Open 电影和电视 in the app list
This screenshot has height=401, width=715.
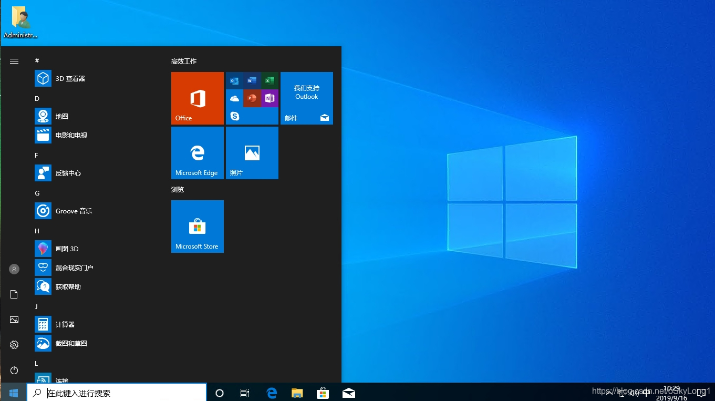coord(97,135)
